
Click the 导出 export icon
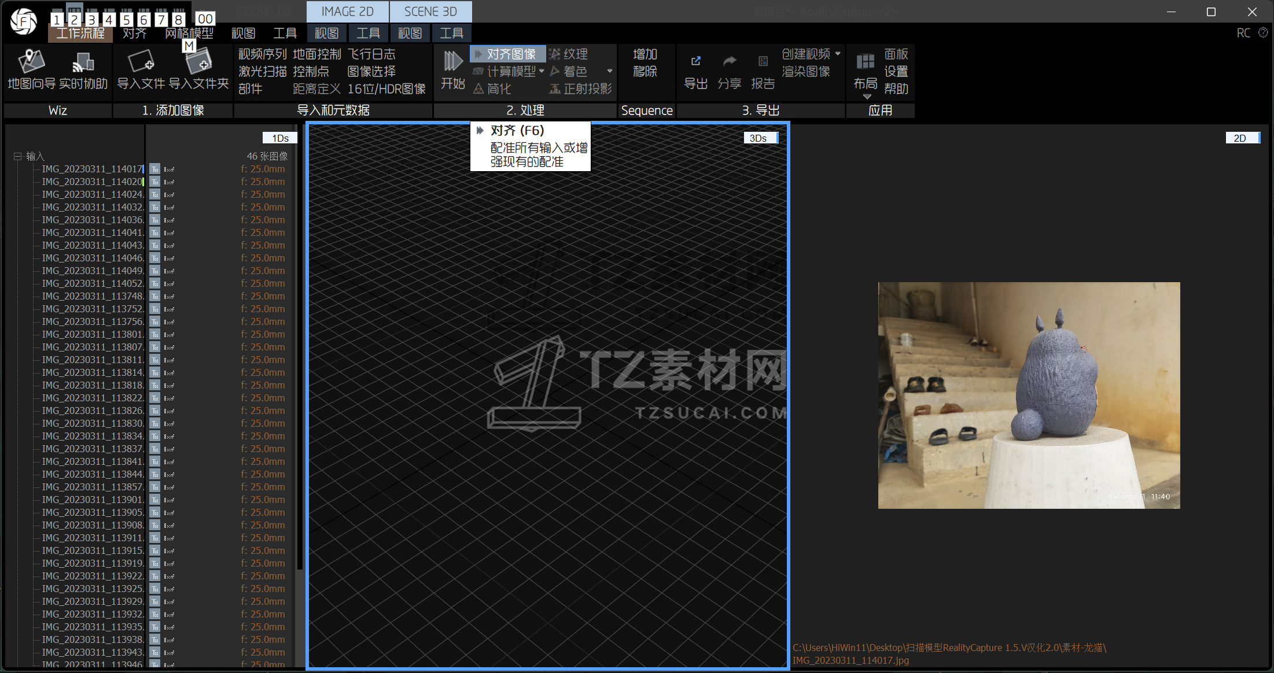pyautogui.click(x=695, y=61)
